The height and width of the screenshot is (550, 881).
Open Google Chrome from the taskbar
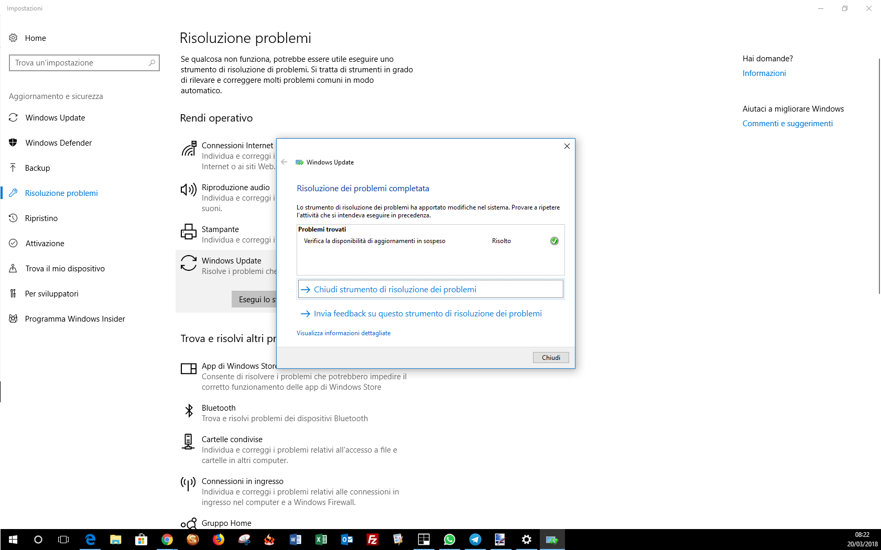coord(167,540)
